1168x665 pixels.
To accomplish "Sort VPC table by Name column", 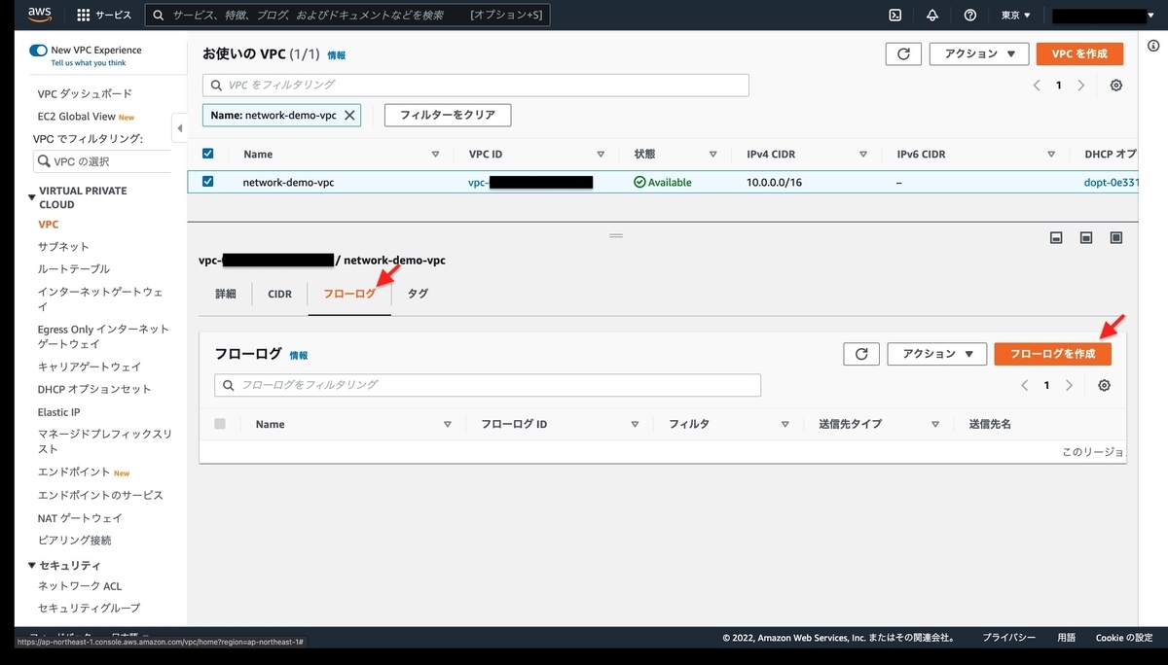I will pyautogui.click(x=434, y=155).
